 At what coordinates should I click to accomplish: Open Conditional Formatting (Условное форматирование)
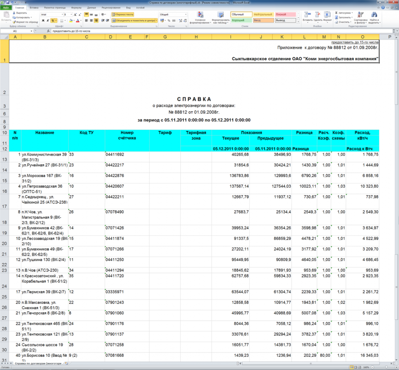200,18
